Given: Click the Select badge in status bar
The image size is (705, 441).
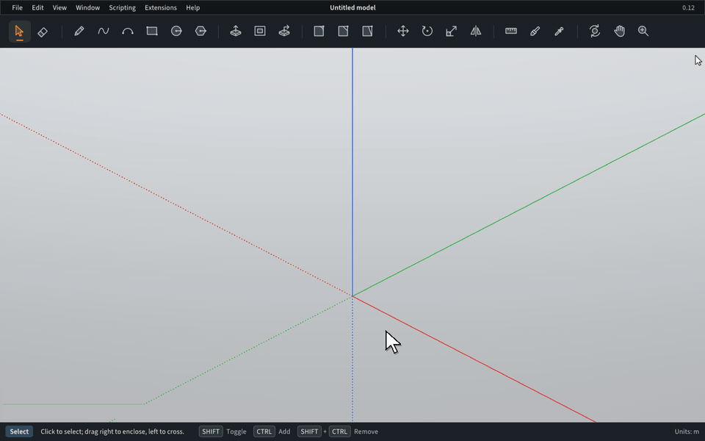Looking at the screenshot, I should point(19,431).
